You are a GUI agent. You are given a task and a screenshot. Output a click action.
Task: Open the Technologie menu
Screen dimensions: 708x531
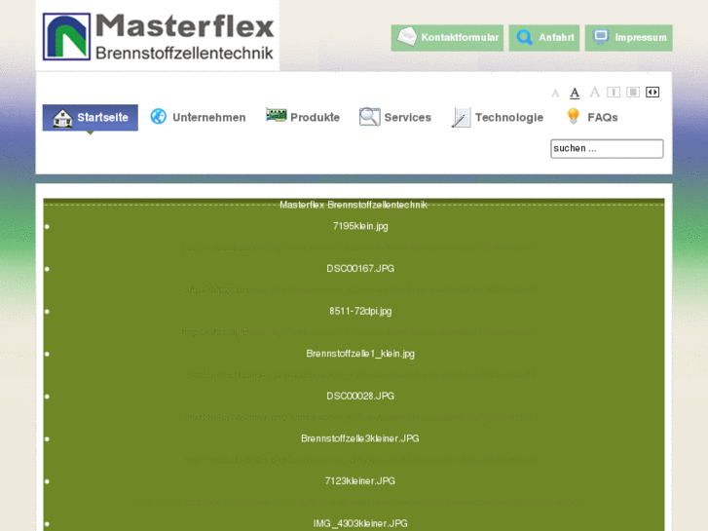498,118
